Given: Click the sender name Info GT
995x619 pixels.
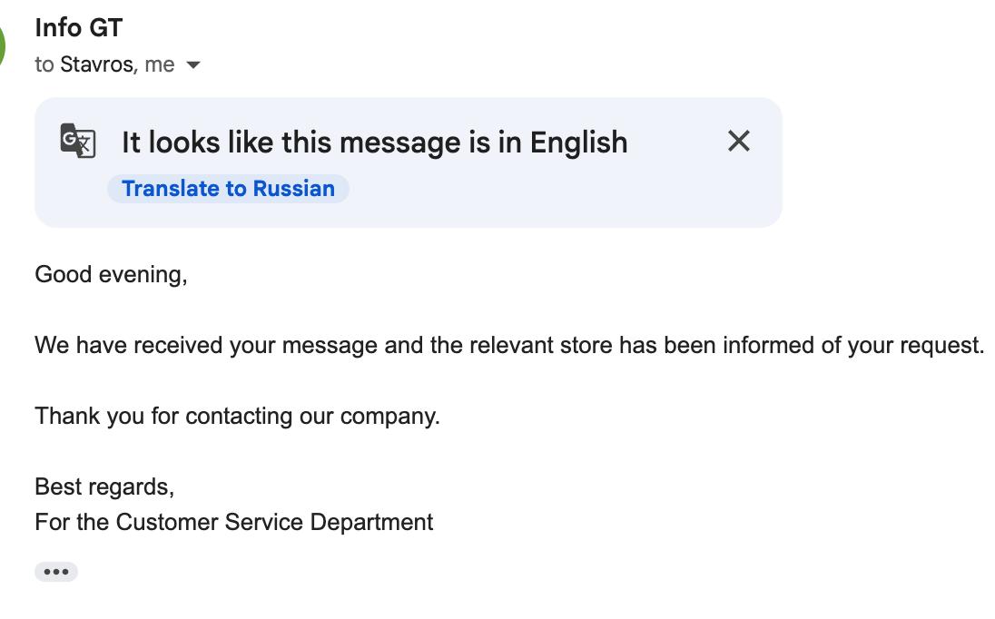Looking at the screenshot, I should pos(78,28).
